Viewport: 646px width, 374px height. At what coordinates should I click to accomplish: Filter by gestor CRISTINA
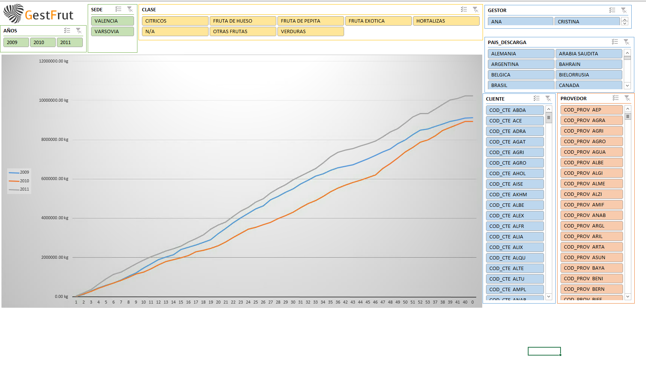[x=587, y=21]
